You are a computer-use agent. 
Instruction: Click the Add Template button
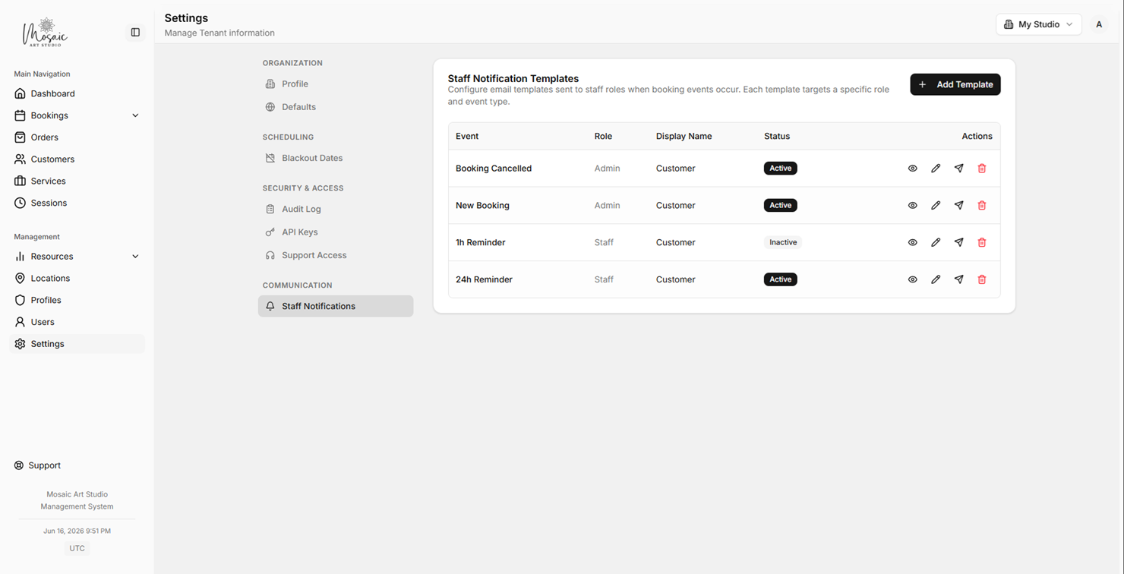click(x=955, y=85)
